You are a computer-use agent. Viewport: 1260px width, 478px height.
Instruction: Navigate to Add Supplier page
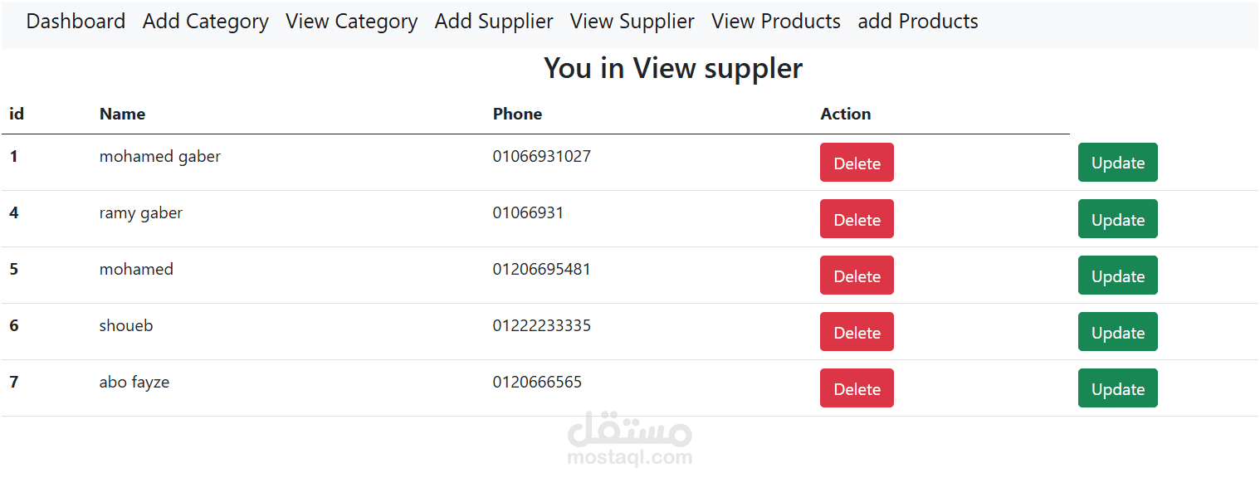coord(494,22)
